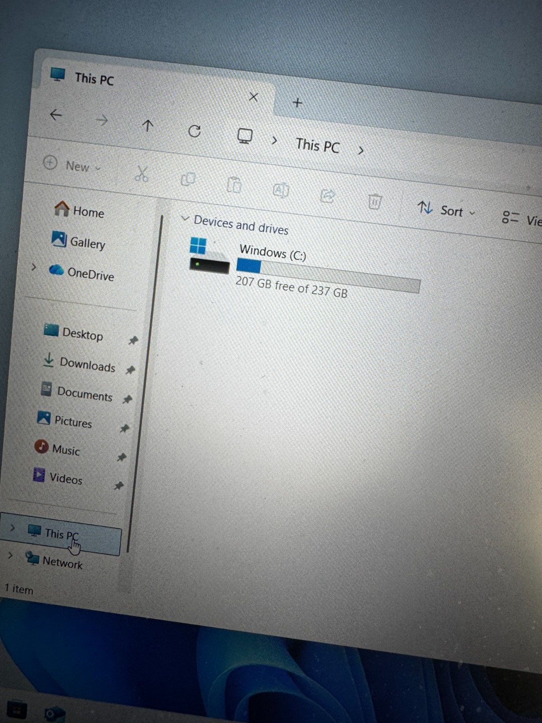542x723 pixels.
Task: Select the This PC tab title
Action: pos(94,79)
